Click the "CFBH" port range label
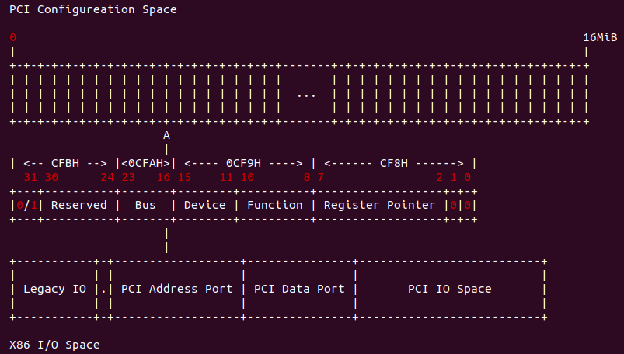This screenshot has height=354, width=624. click(65, 163)
